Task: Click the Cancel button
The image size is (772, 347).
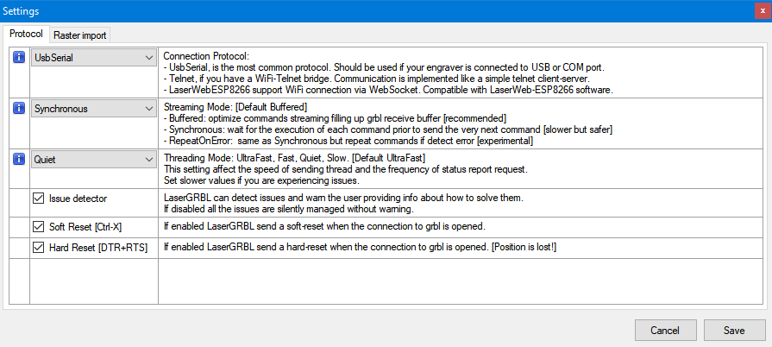Action: [x=665, y=331]
